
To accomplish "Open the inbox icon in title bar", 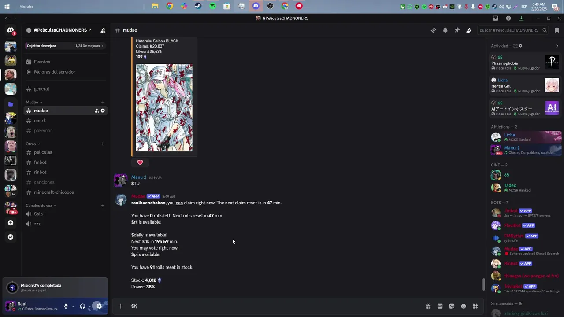I will pos(496,18).
